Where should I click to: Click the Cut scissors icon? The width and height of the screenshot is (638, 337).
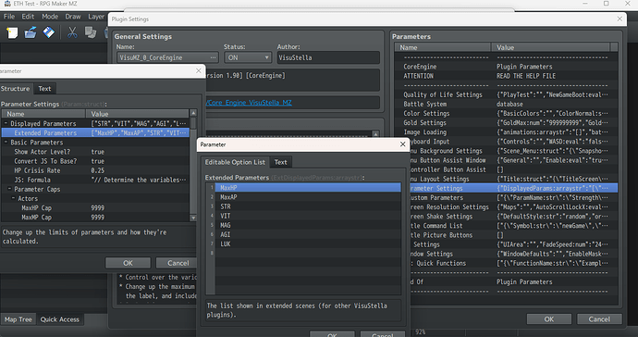72,32
